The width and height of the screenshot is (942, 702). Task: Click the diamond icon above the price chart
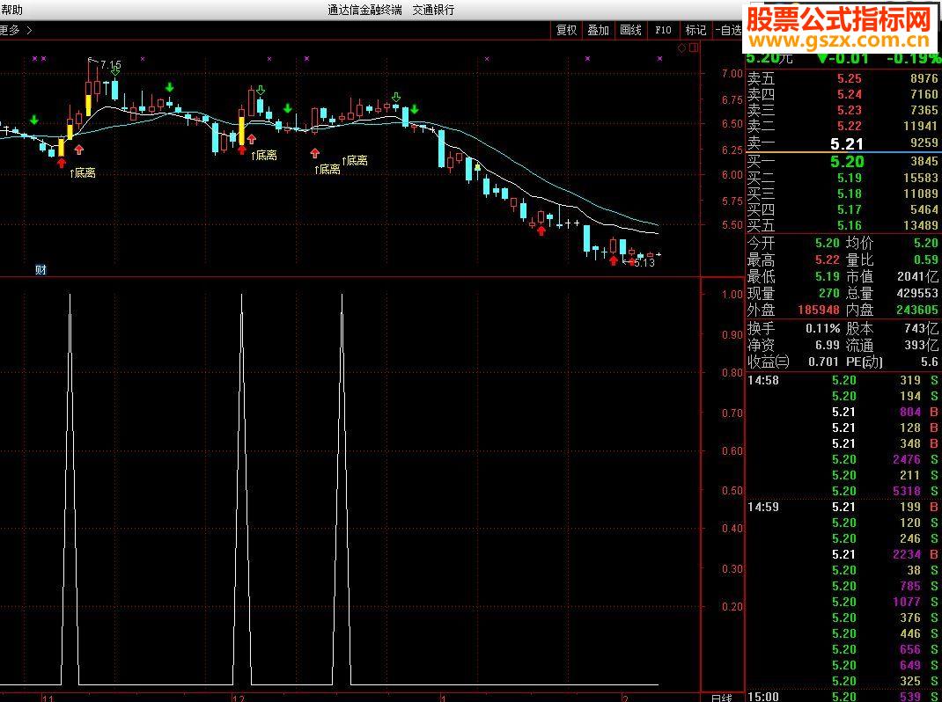click(682, 48)
